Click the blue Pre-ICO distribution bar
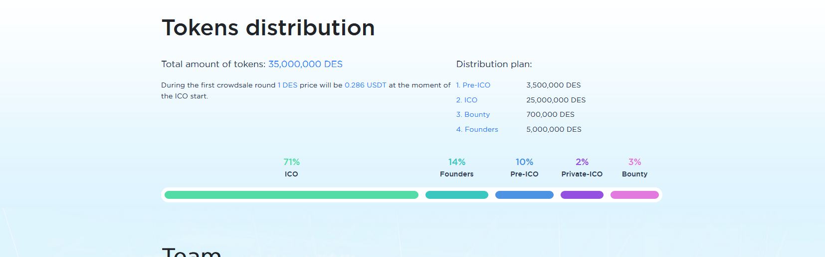 tap(524, 195)
